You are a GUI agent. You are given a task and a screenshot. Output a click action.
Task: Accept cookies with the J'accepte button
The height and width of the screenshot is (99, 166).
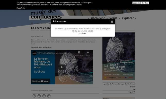pos(136,3)
